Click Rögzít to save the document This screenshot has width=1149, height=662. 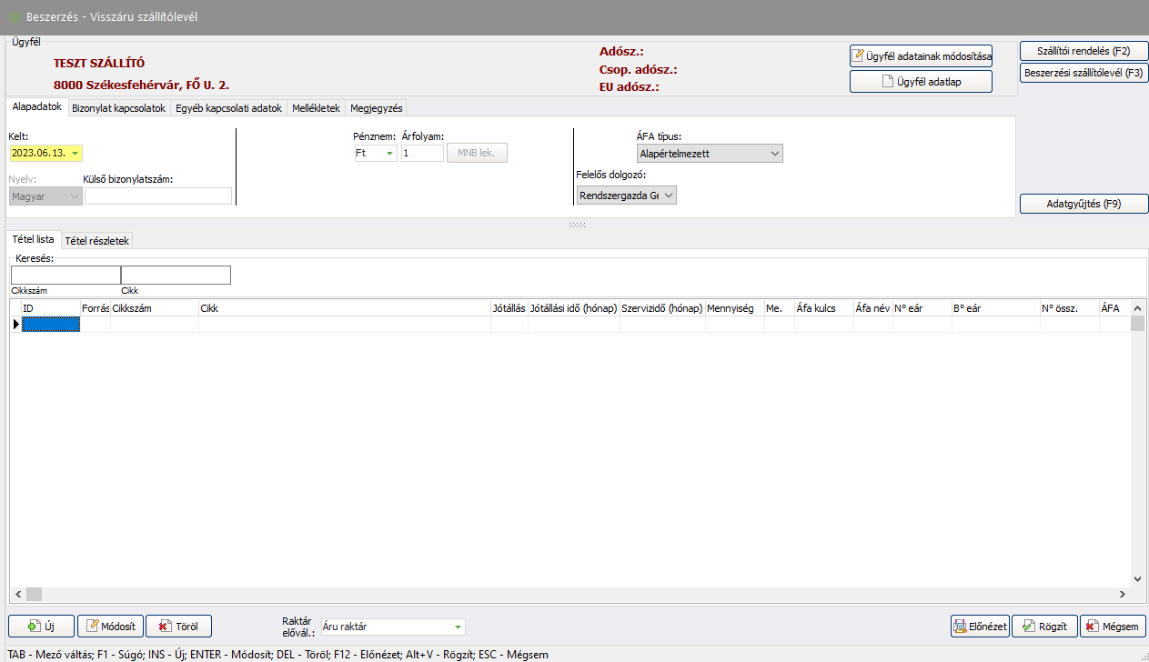1044,627
